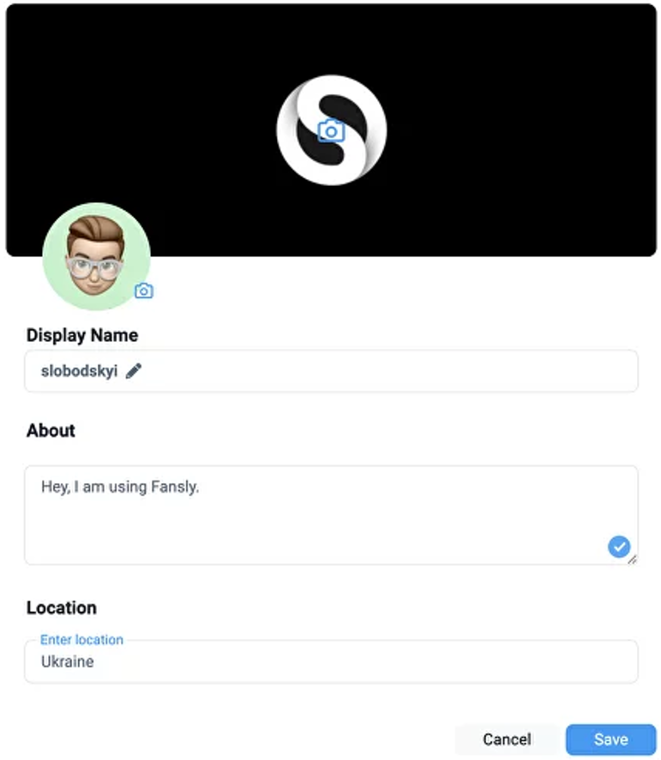The width and height of the screenshot is (661, 760).
Task: Click the slobodskyi name text
Action: point(79,371)
